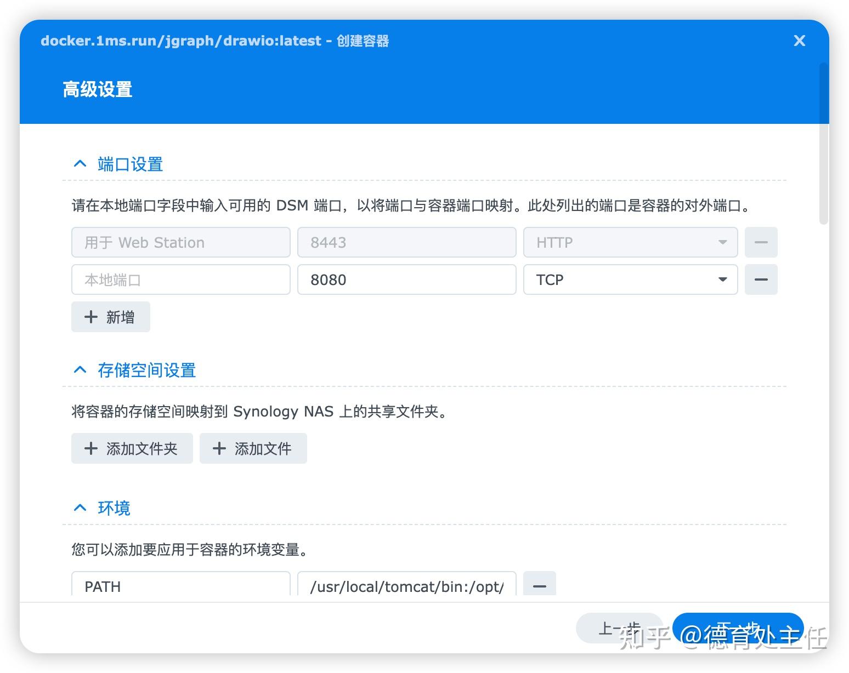Click the 本地端口 input field
849x673 pixels.
(x=180, y=280)
